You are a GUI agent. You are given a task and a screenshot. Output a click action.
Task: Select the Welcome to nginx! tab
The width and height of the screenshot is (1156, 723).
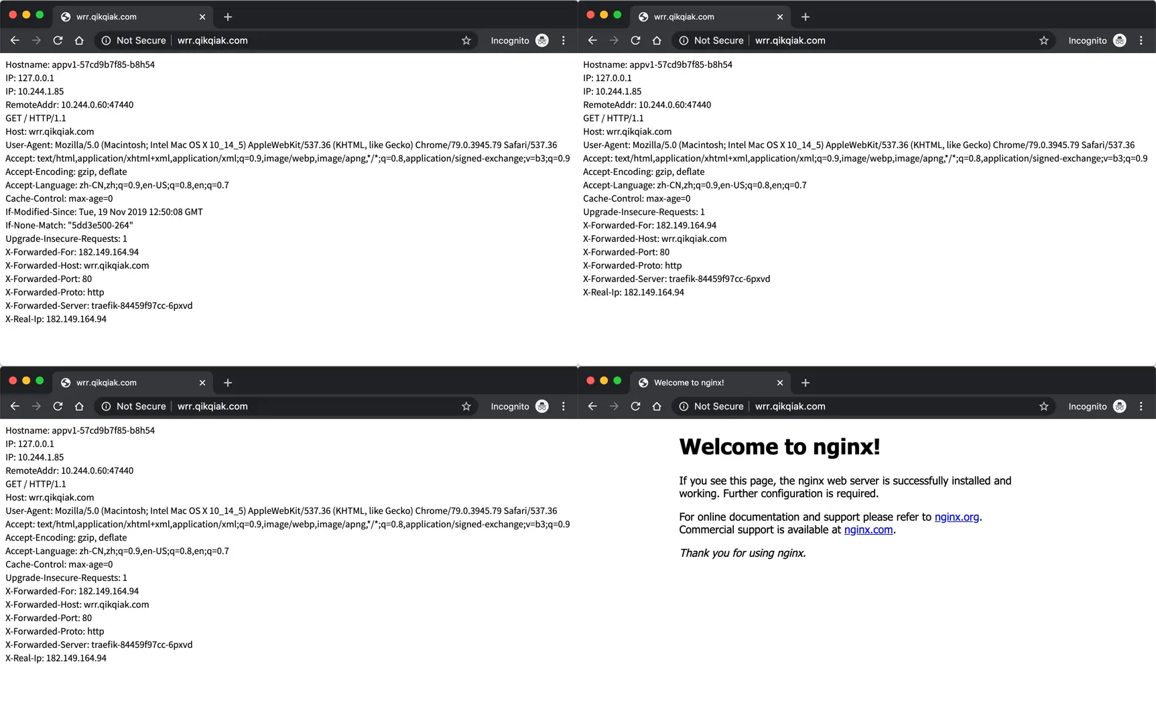pyautogui.click(x=711, y=383)
